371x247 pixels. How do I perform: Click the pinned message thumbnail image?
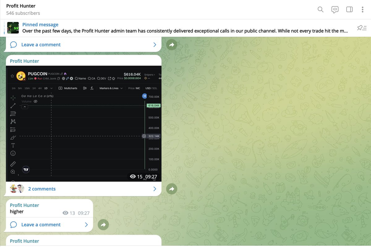coord(13,28)
